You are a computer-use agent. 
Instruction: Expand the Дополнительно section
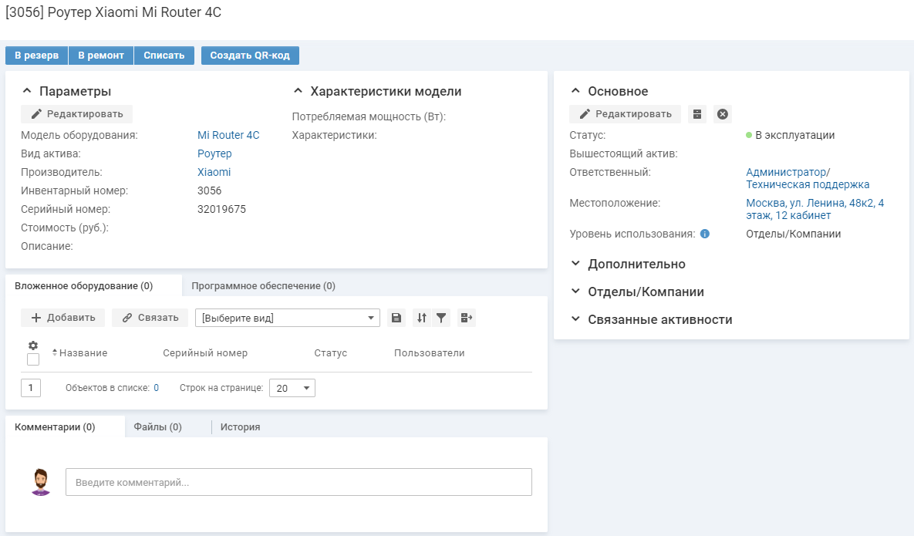point(636,264)
